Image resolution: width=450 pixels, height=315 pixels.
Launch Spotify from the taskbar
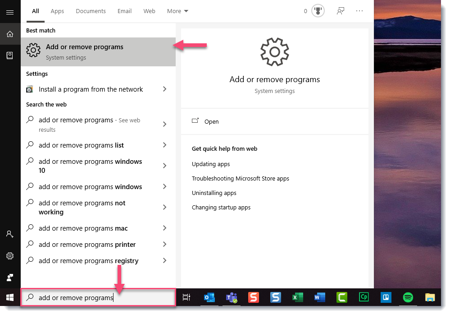point(408,297)
